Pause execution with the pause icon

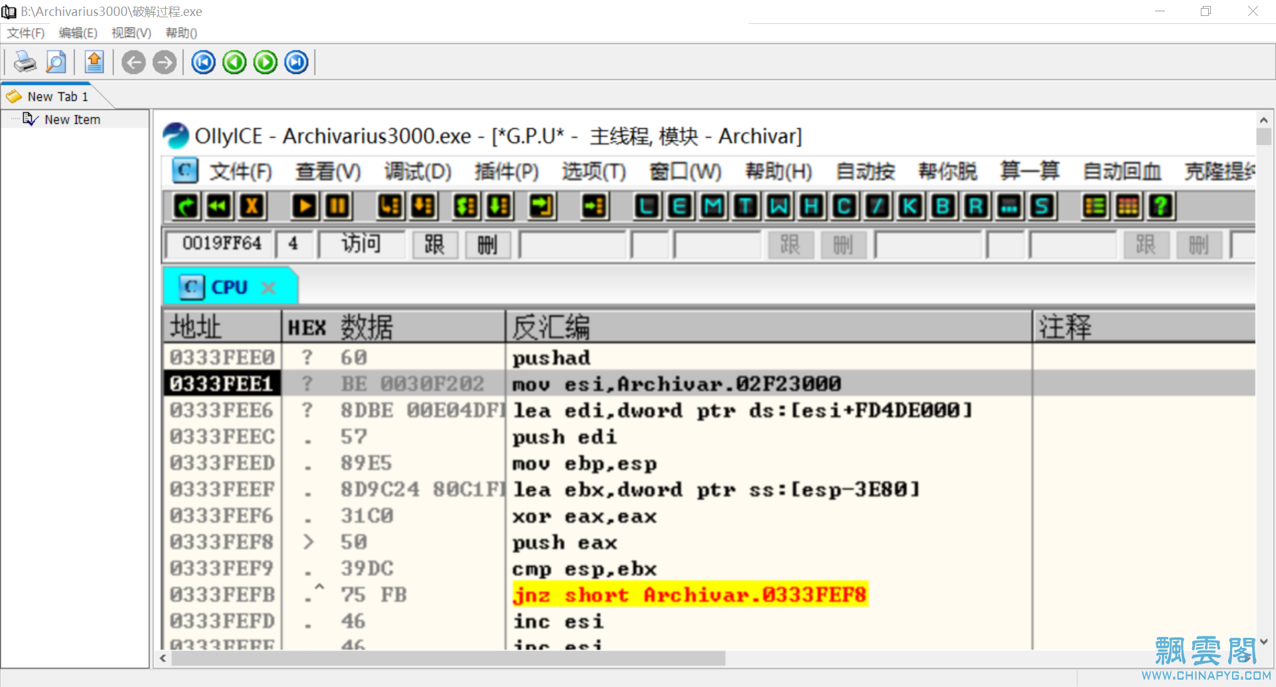click(337, 207)
